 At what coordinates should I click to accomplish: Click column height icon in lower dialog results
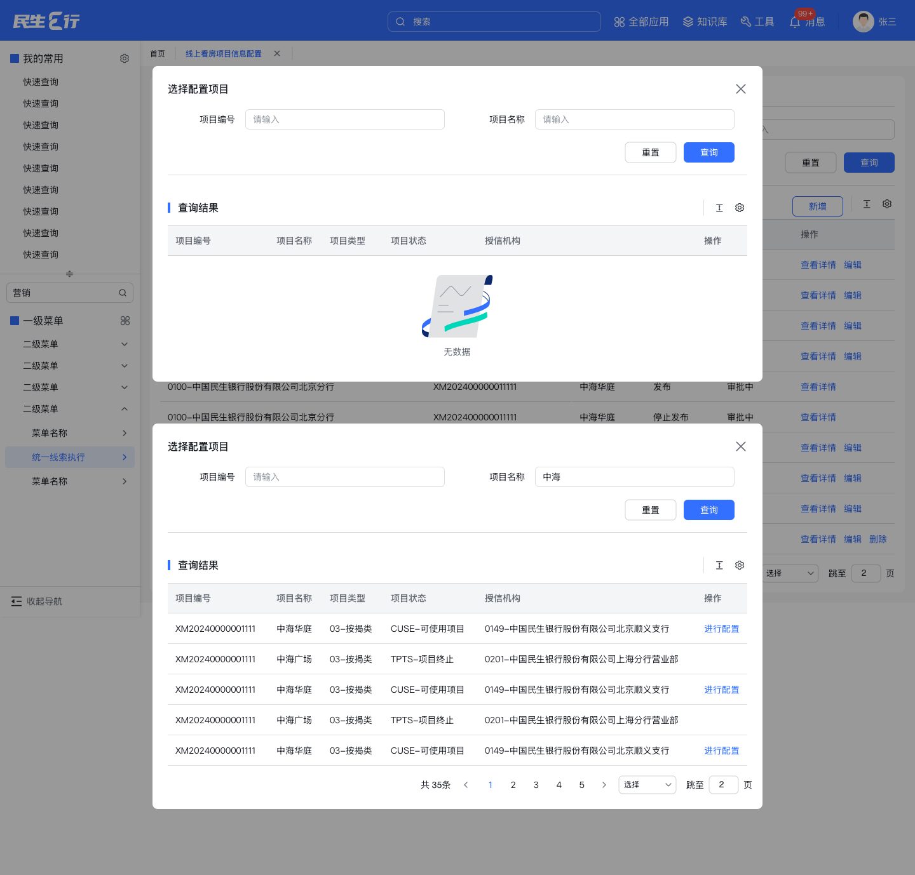point(719,565)
